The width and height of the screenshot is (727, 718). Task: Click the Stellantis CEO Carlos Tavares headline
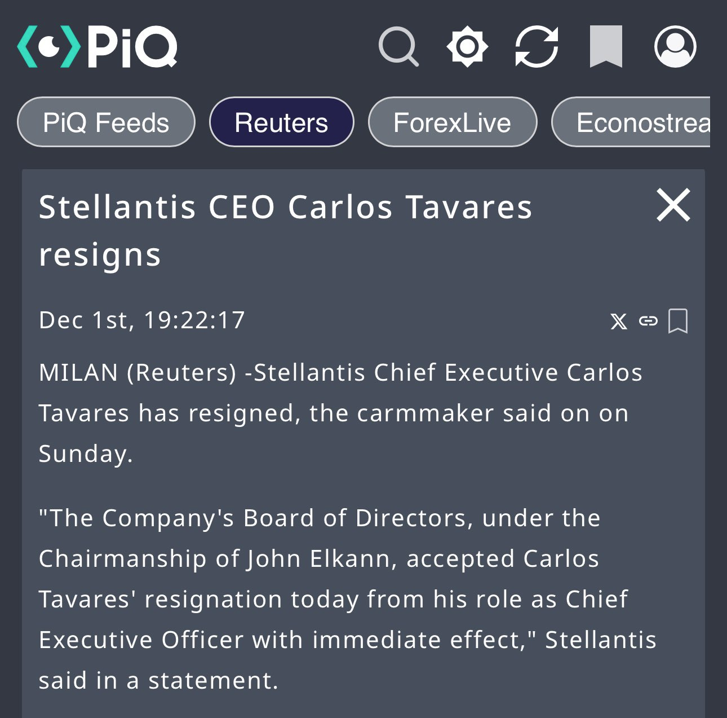pos(285,230)
